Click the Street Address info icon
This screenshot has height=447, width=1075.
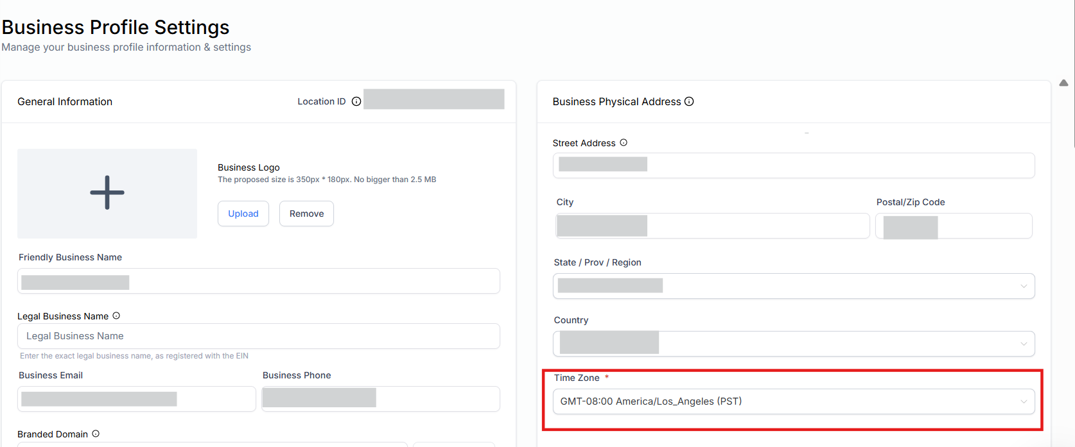click(624, 142)
